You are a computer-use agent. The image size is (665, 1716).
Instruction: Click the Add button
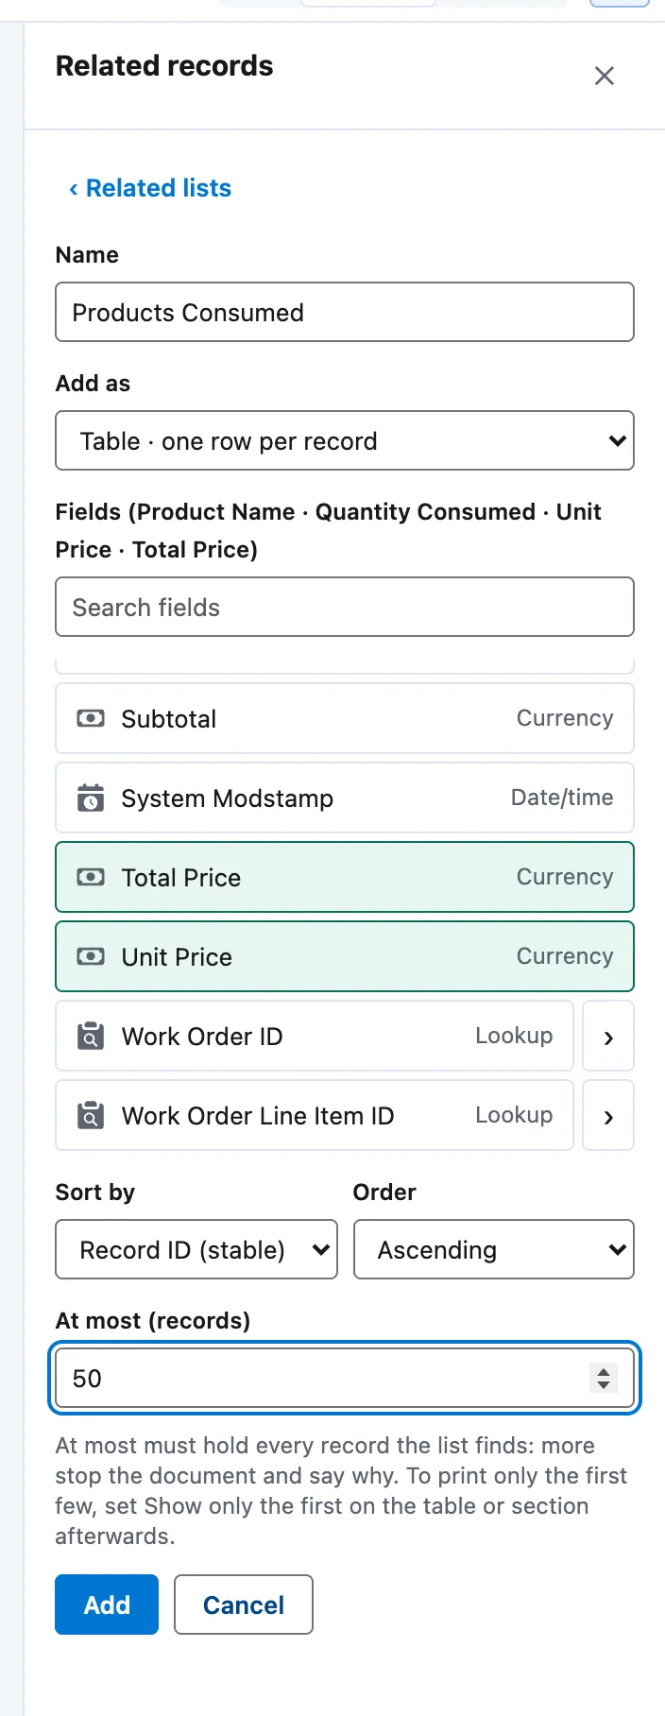pos(107,1604)
